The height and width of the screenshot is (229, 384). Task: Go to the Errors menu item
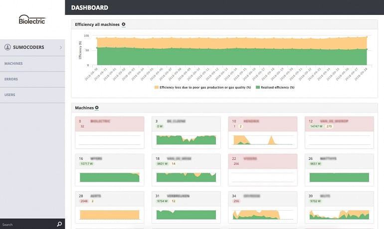(x=11, y=79)
